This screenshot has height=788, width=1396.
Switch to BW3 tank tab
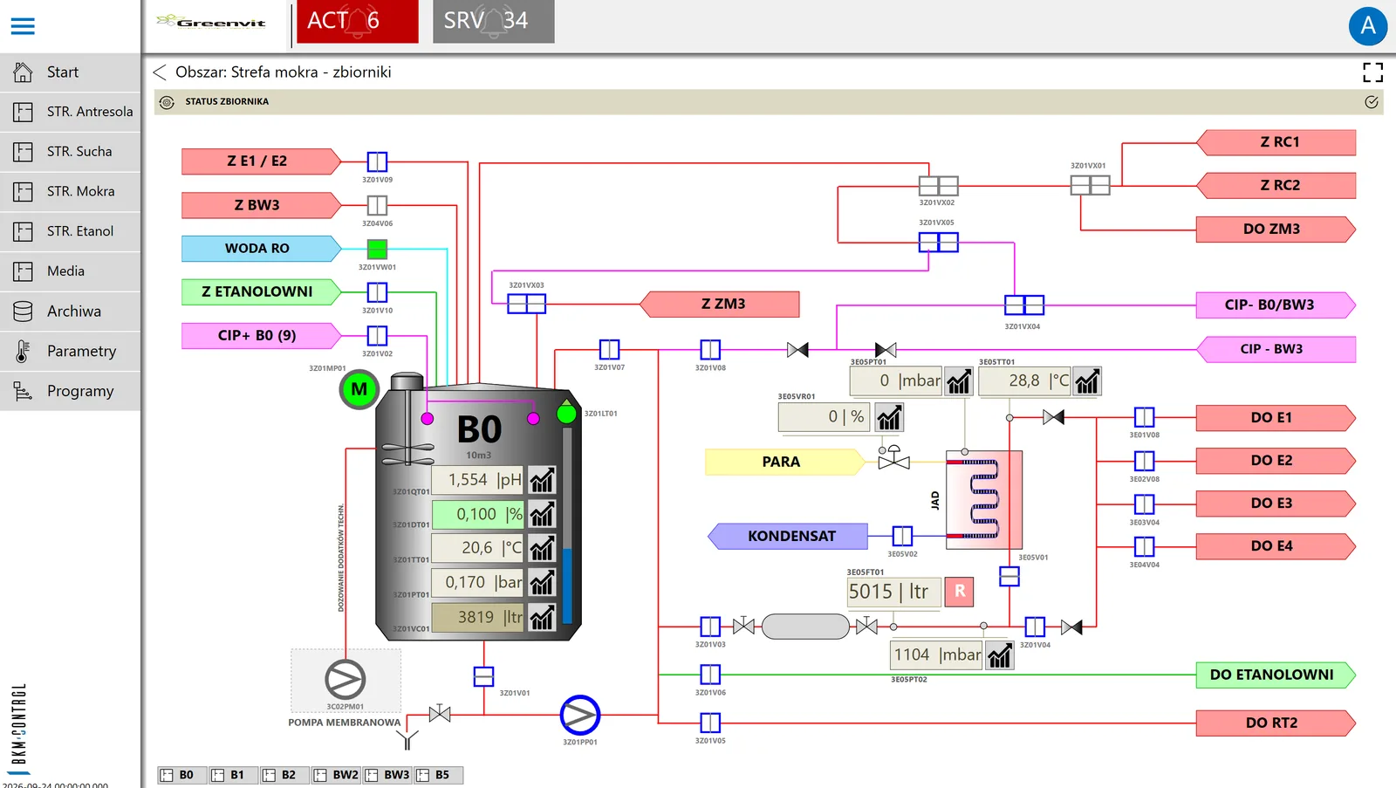pos(387,775)
